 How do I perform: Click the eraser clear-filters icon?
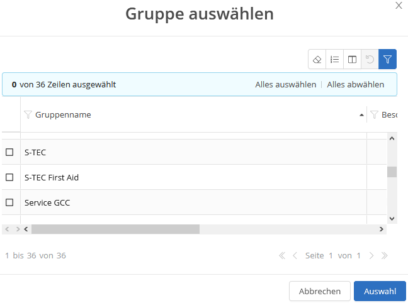pyautogui.click(x=317, y=60)
